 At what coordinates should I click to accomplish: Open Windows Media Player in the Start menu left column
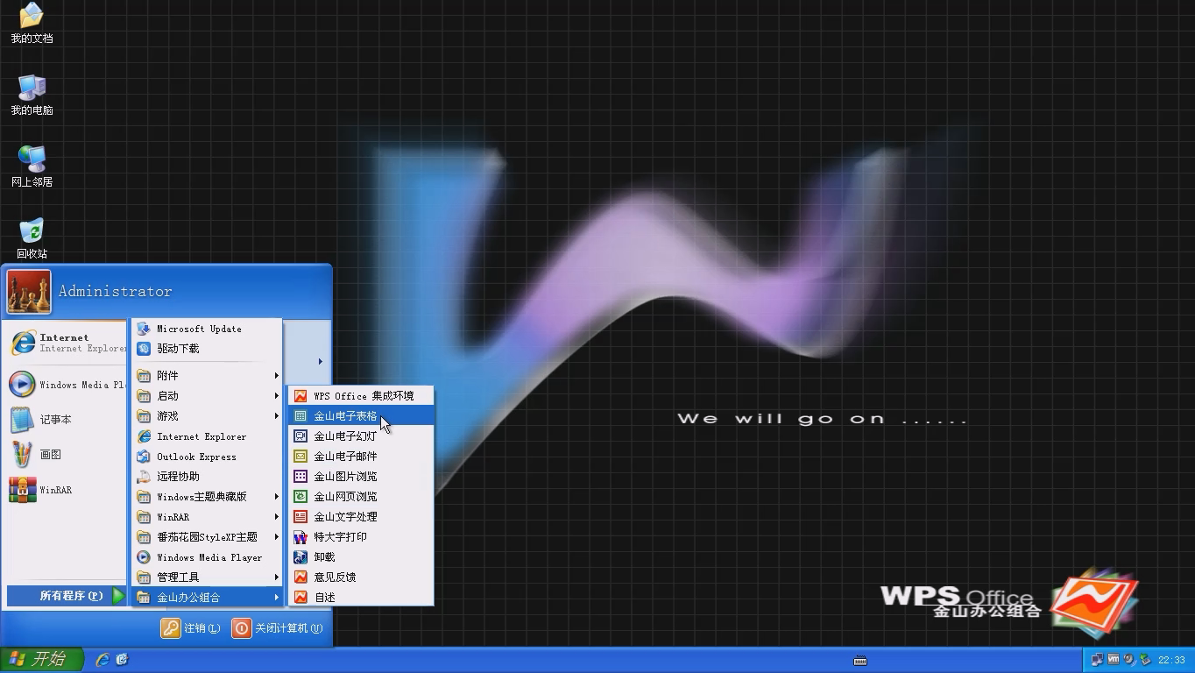67,385
